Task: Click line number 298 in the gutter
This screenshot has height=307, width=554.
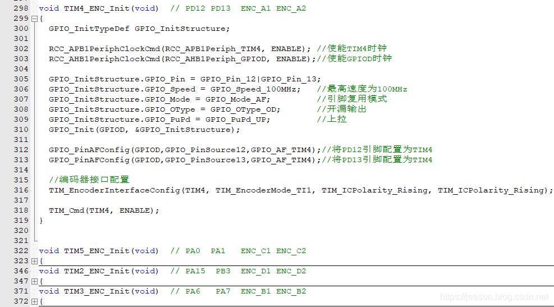Action: tap(21, 8)
